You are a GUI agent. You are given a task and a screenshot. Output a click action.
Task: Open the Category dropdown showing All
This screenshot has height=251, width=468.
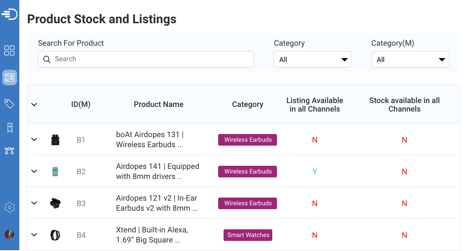(313, 59)
